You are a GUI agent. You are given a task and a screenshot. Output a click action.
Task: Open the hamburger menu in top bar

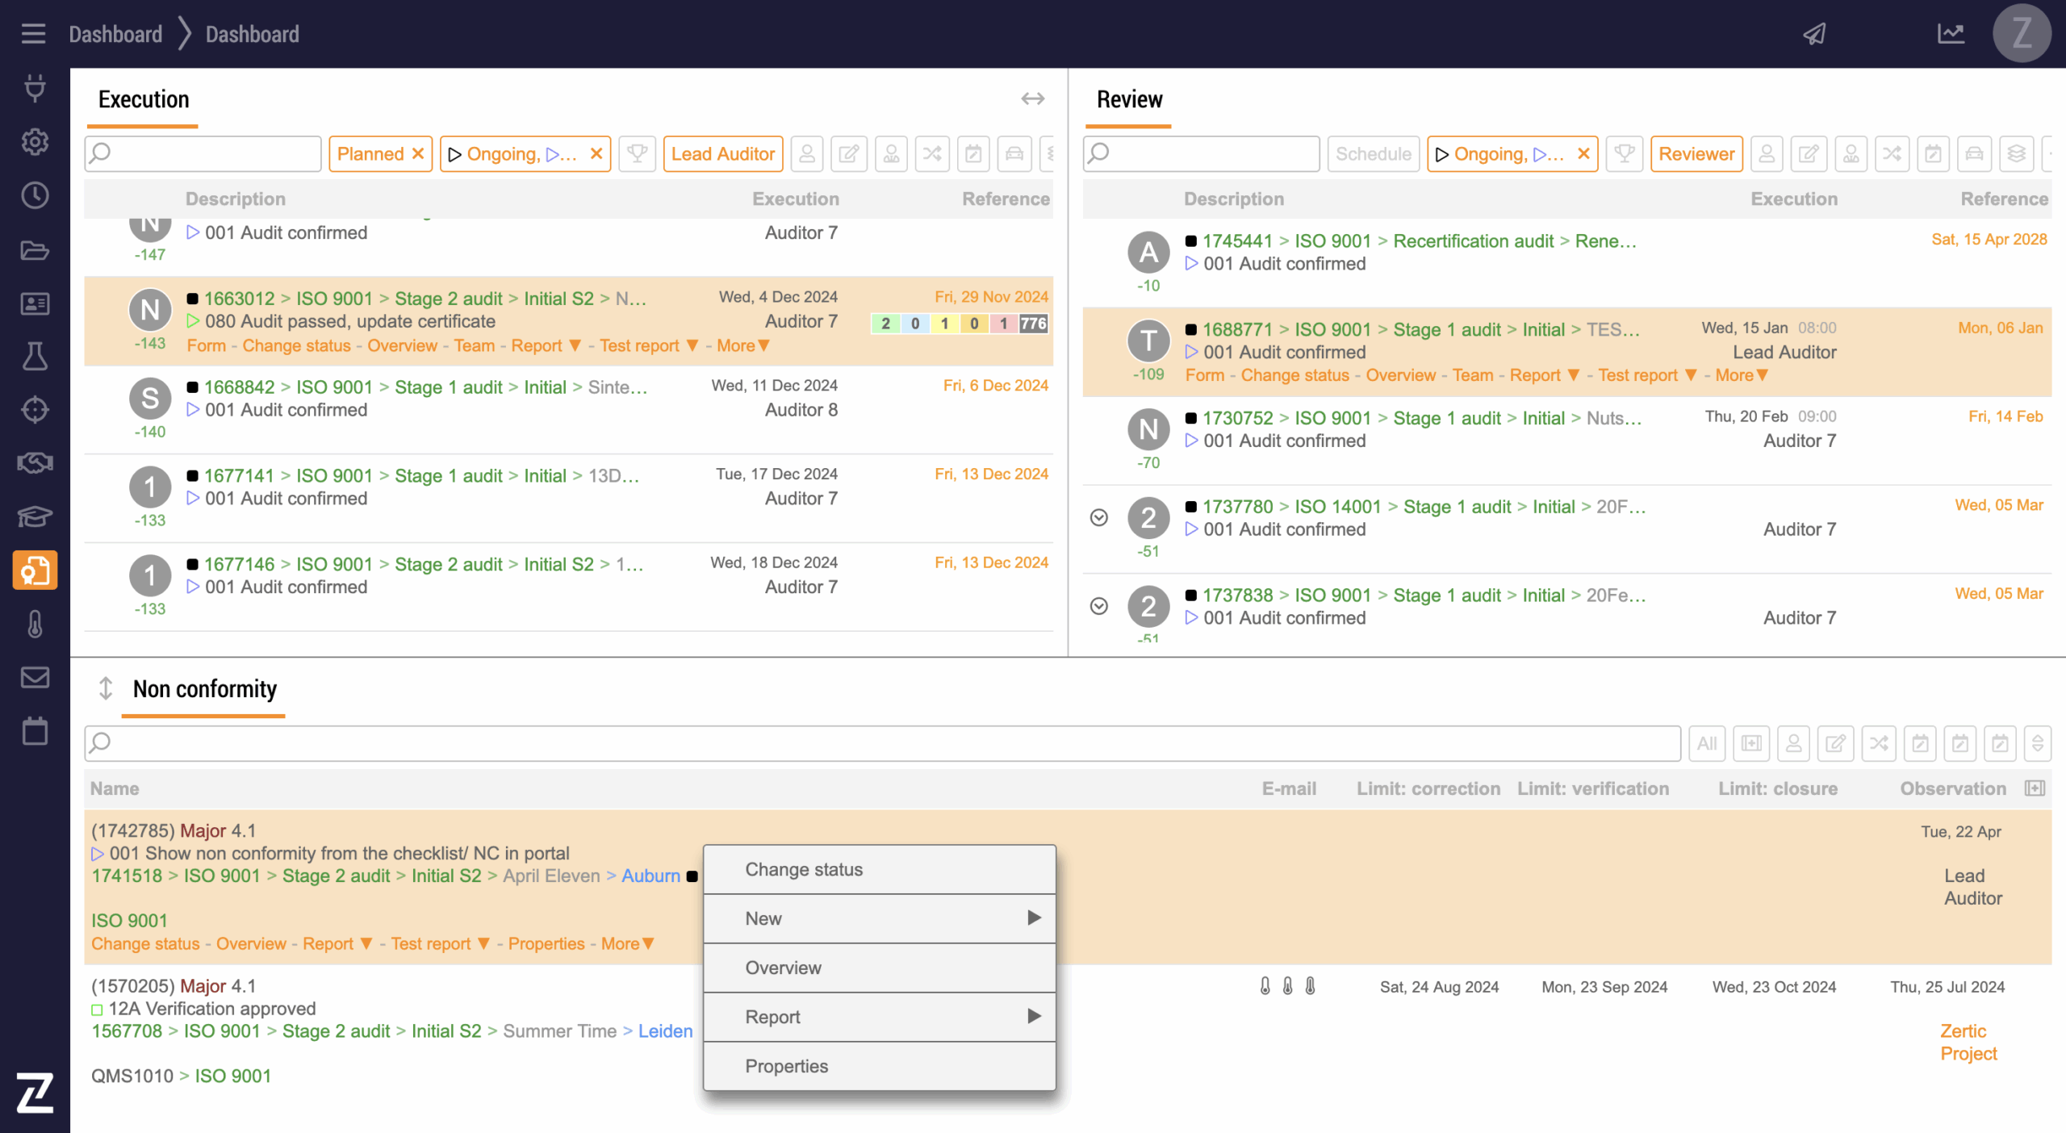click(x=33, y=34)
